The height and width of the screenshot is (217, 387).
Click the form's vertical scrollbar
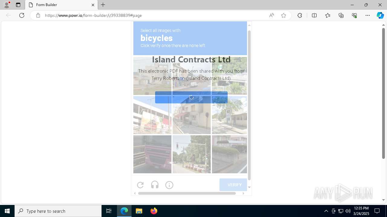[249, 105]
